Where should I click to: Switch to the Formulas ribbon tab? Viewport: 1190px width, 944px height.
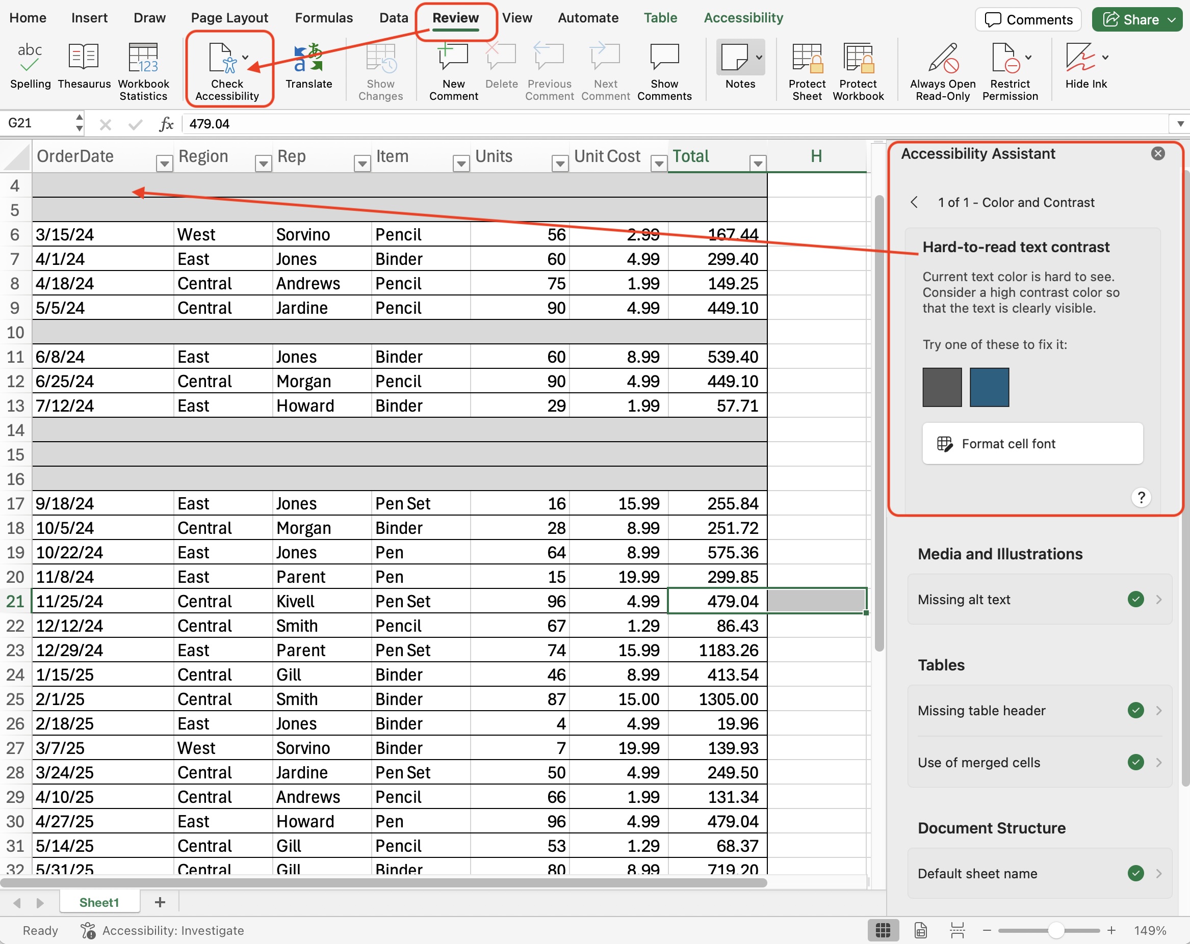click(323, 18)
